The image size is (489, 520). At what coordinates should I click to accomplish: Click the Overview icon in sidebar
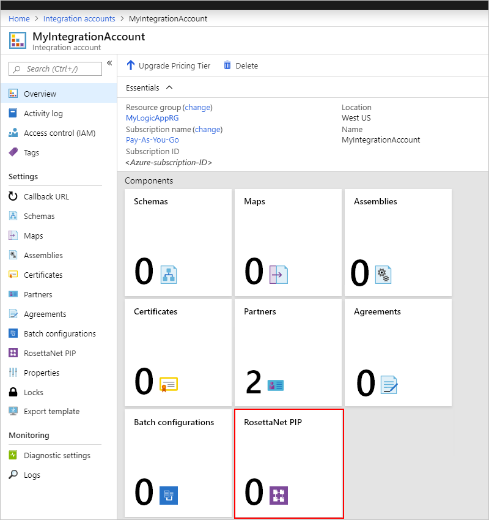13,94
